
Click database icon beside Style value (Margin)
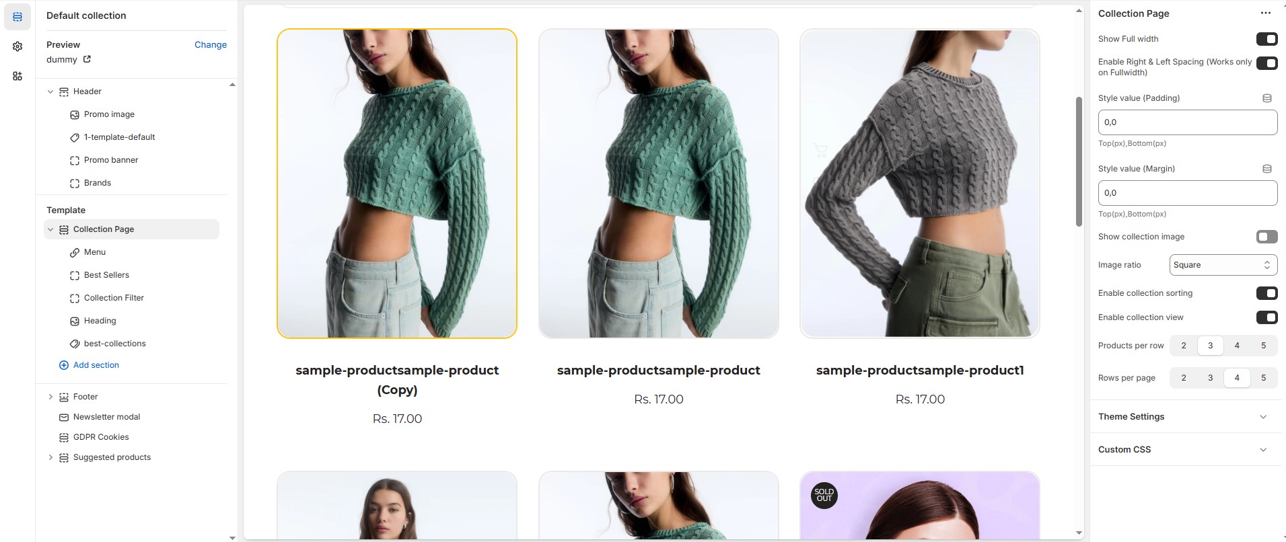point(1266,169)
